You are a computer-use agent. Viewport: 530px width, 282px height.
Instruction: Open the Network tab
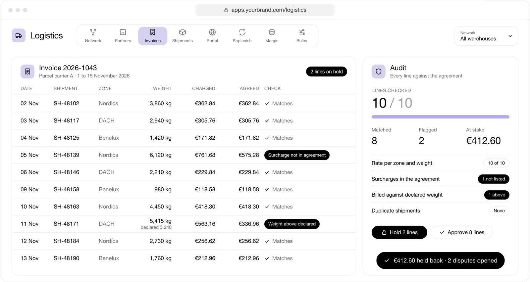tap(93, 36)
